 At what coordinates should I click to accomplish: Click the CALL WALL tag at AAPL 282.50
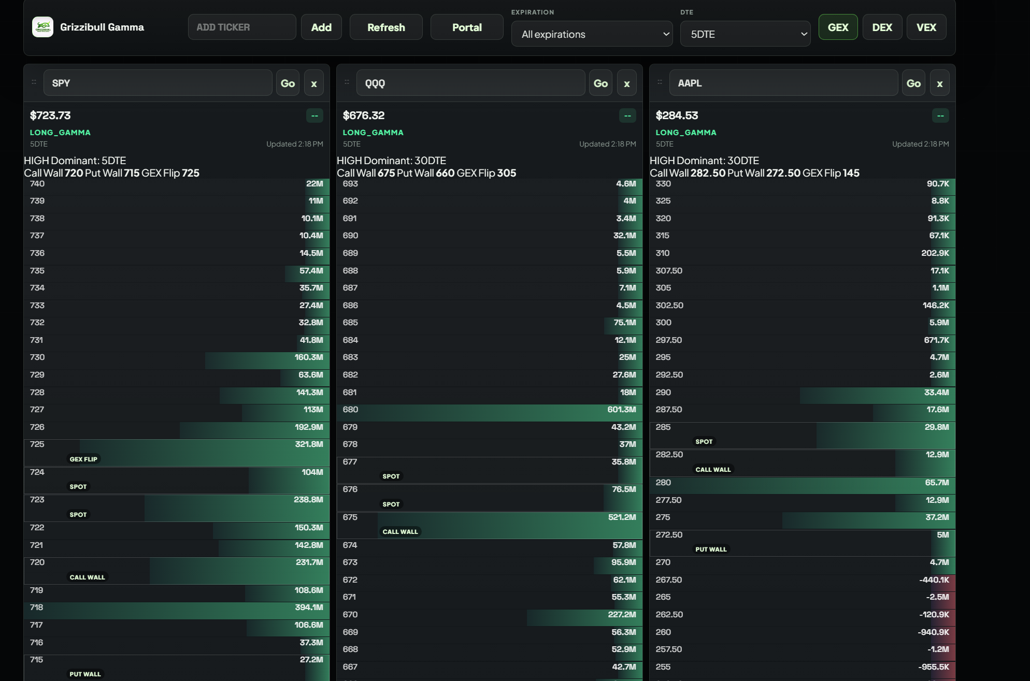(713, 469)
